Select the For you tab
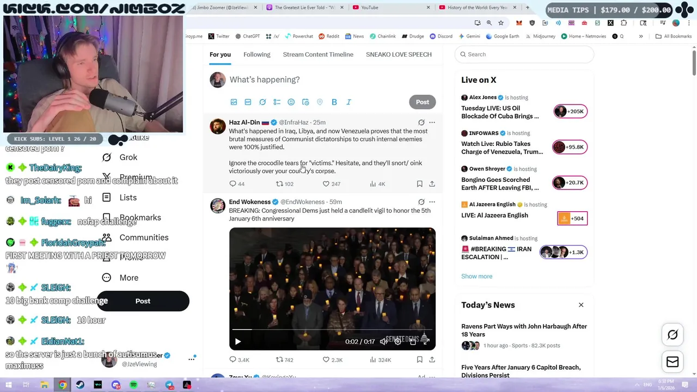Image resolution: width=697 pixels, height=392 pixels. [220, 54]
